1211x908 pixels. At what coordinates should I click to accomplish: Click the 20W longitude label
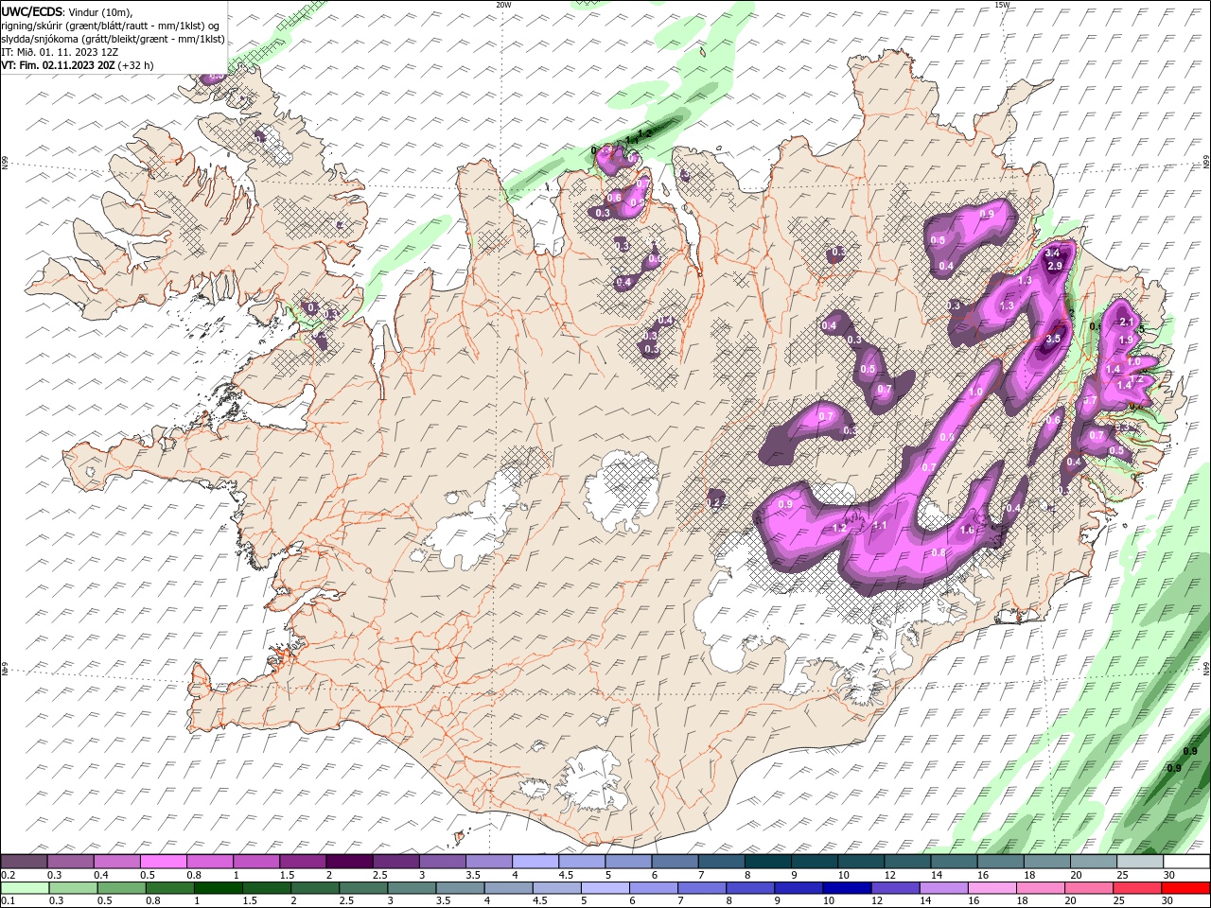click(x=503, y=5)
